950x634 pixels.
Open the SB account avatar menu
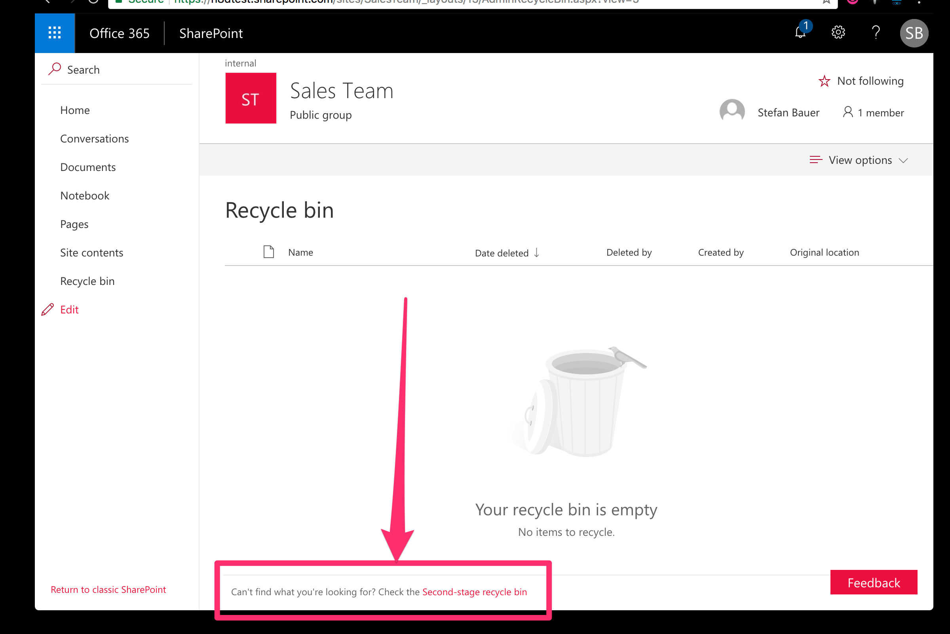pos(914,33)
